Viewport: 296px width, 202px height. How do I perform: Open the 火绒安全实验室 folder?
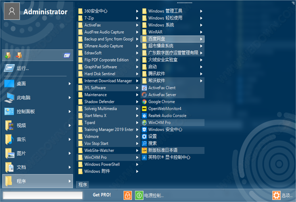tap(172, 60)
